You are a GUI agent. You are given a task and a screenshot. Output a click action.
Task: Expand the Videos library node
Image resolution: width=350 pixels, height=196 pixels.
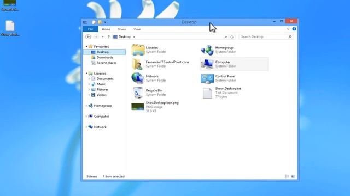click(89, 95)
